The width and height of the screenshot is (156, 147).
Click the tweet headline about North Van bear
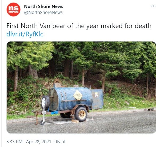(79, 26)
